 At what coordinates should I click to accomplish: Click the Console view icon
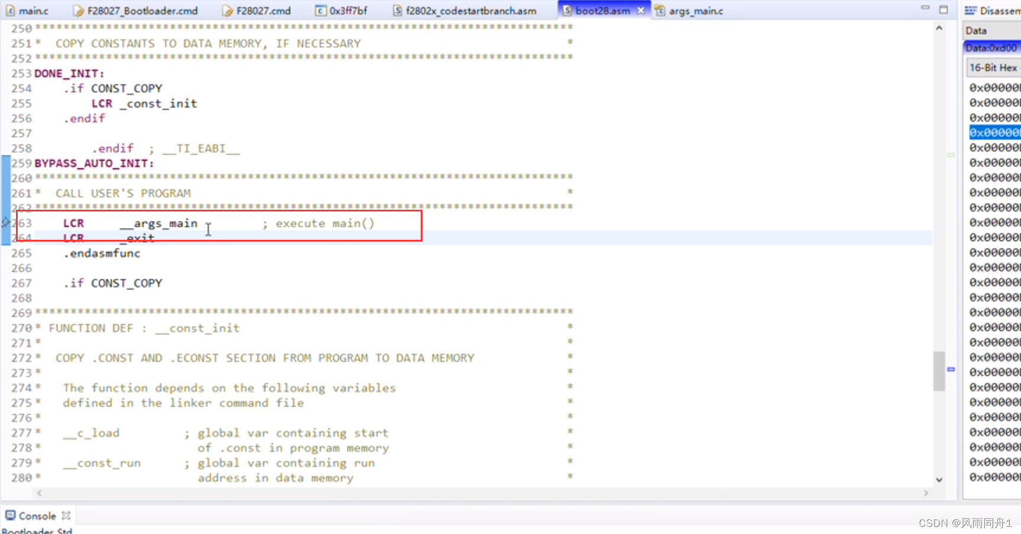[11, 516]
